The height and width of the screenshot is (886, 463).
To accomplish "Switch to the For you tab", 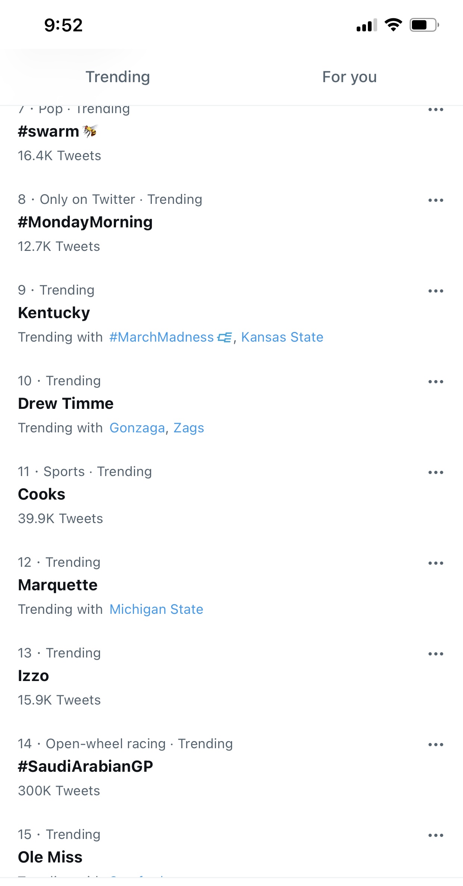I will pos(349,77).
